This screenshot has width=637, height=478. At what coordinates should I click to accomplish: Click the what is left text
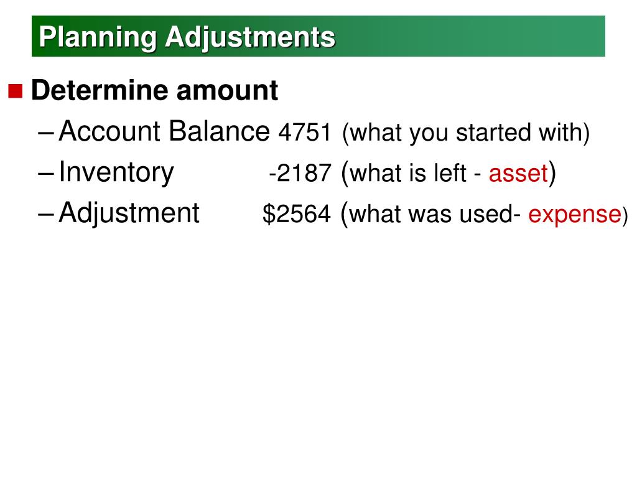408,173
